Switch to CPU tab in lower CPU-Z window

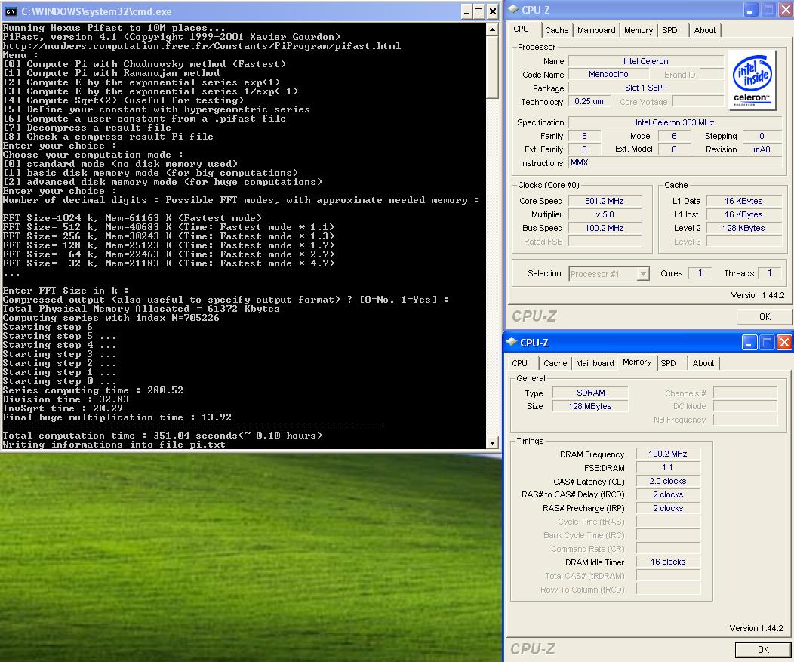pos(519,363)
